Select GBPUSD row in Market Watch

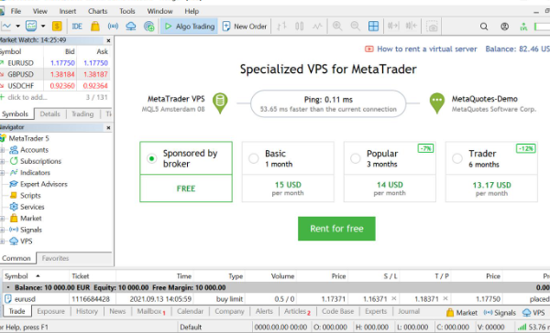pyautogui.click(x=55, y=74)
